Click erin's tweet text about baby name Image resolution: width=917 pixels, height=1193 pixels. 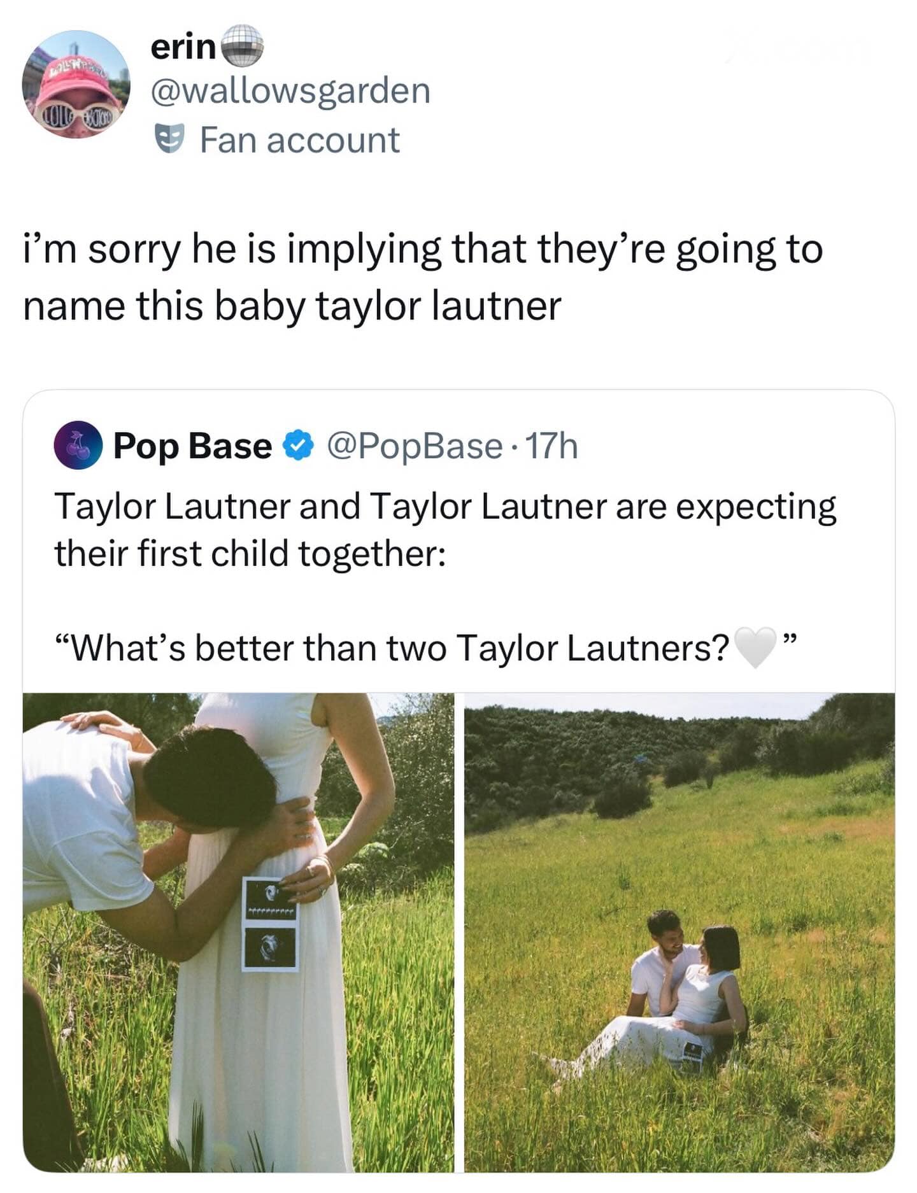[x=423, y=277]
